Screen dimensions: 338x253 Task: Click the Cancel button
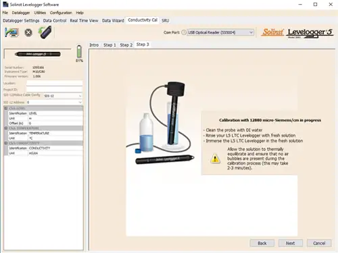pyautogui.click(x=319, y=243)
